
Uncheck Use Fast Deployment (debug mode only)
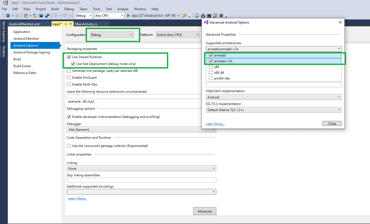(73, 64)
